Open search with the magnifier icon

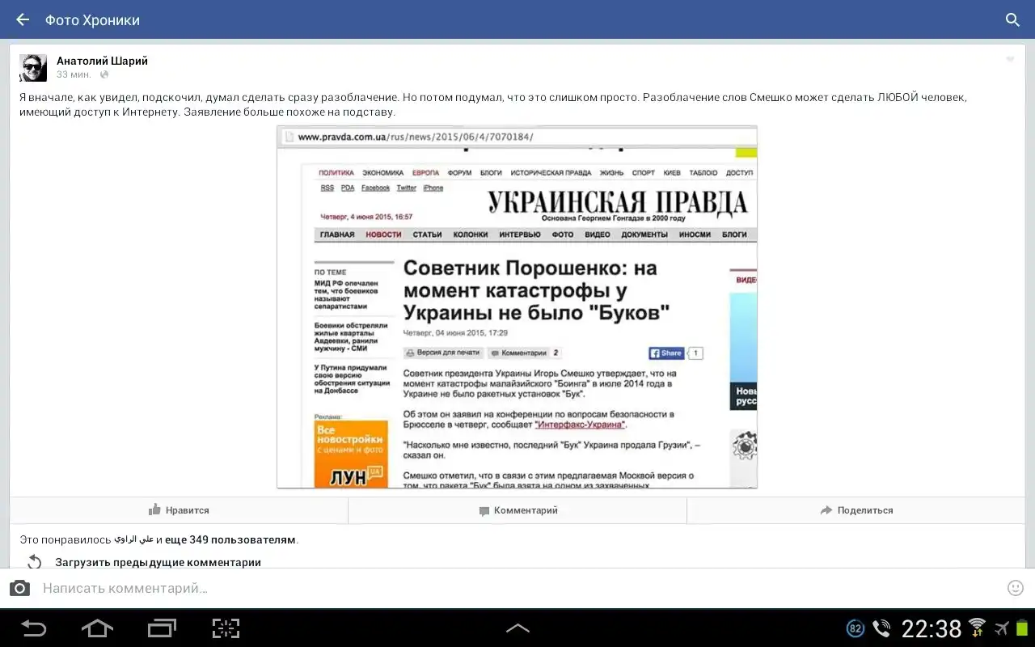[1012, 19]
